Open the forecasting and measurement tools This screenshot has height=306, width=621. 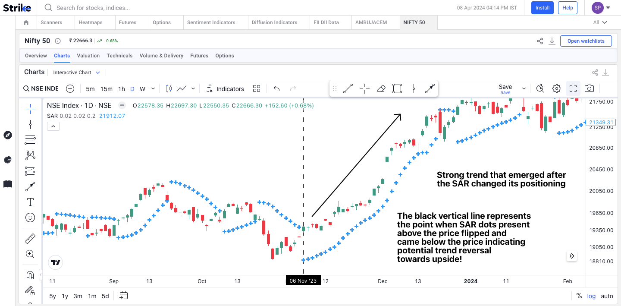pyautogui.click(x=30, y=171)
